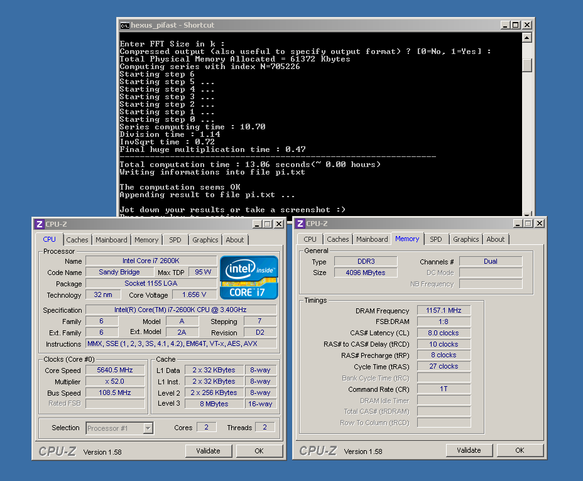Click the x 52.0 multiplier value
583x481 pixels.
coord(115,381)
